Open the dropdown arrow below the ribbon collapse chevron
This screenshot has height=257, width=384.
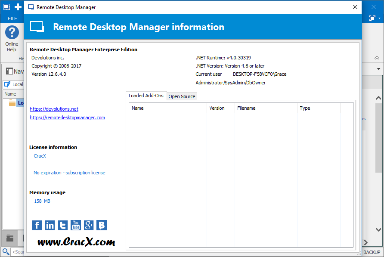pos(378,69)
